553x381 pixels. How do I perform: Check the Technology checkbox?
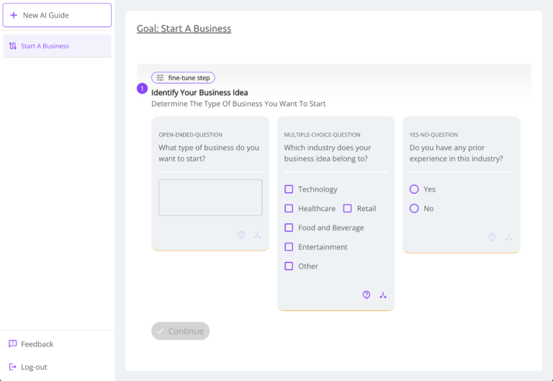point(289,189)
